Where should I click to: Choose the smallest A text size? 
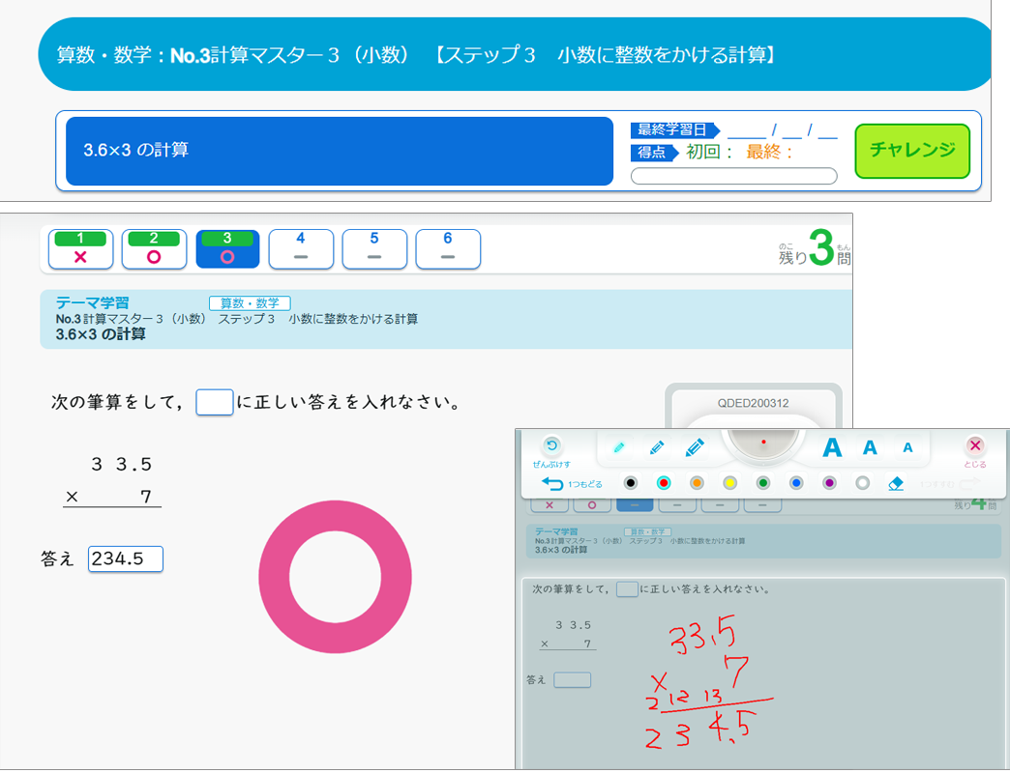[907, 447]
